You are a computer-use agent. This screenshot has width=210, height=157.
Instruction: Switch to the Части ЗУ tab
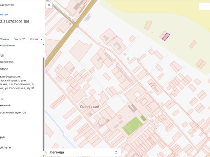click(x=19, y=39)
